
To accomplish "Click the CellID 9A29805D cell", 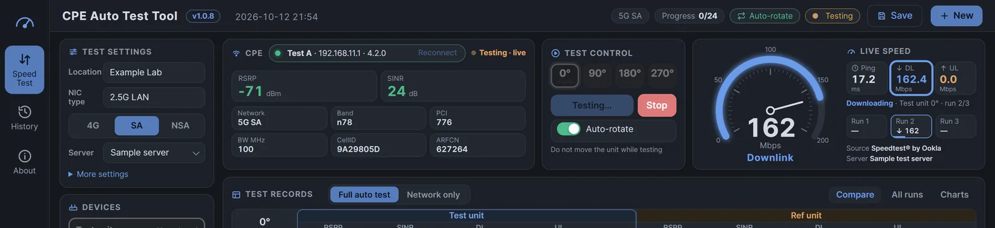I will [x=378, y=145].
